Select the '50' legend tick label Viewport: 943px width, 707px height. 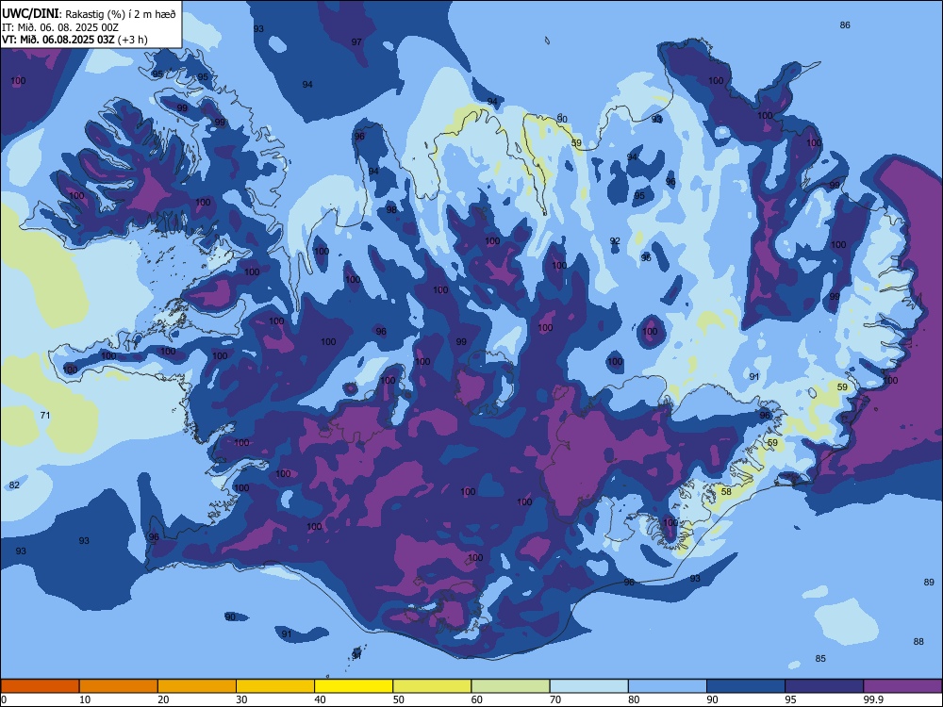tap(399, 699)
